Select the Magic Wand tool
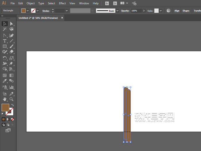Image resolution: width=201 pixels, height=151 pixels. (5, 29)
